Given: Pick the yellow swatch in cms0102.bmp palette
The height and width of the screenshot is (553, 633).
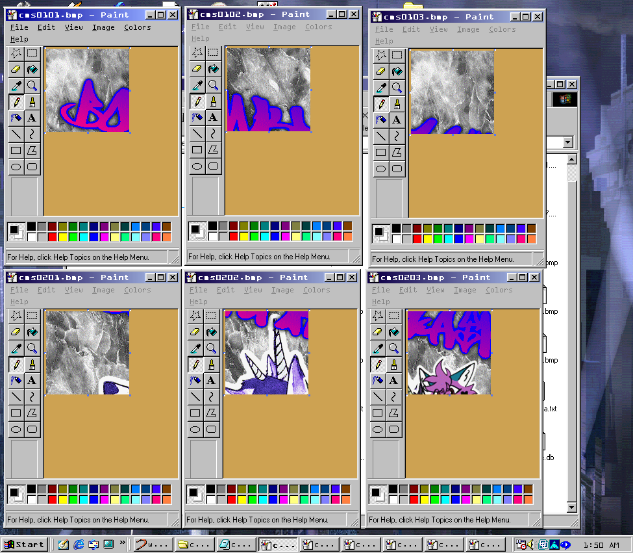Looking at the screenshot, I should [244, 236].
